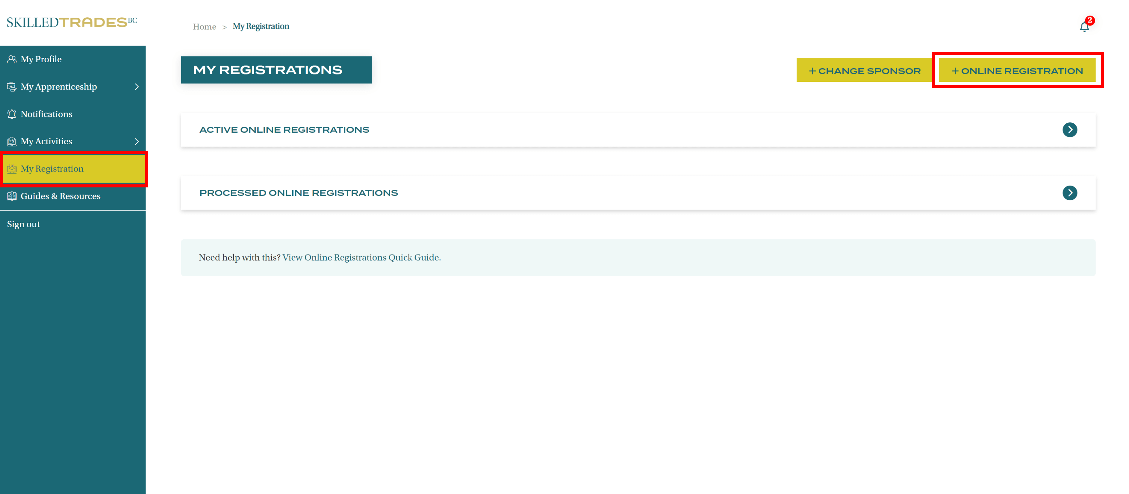Click the My Profile people icon

(12, 59)
